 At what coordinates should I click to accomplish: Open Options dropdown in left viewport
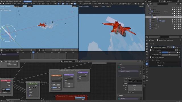[x=75, y=6]
